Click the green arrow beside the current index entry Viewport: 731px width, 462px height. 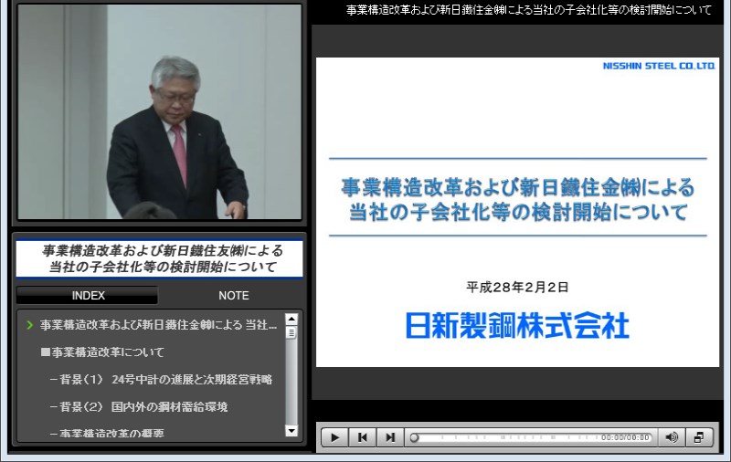pos(30,325)
